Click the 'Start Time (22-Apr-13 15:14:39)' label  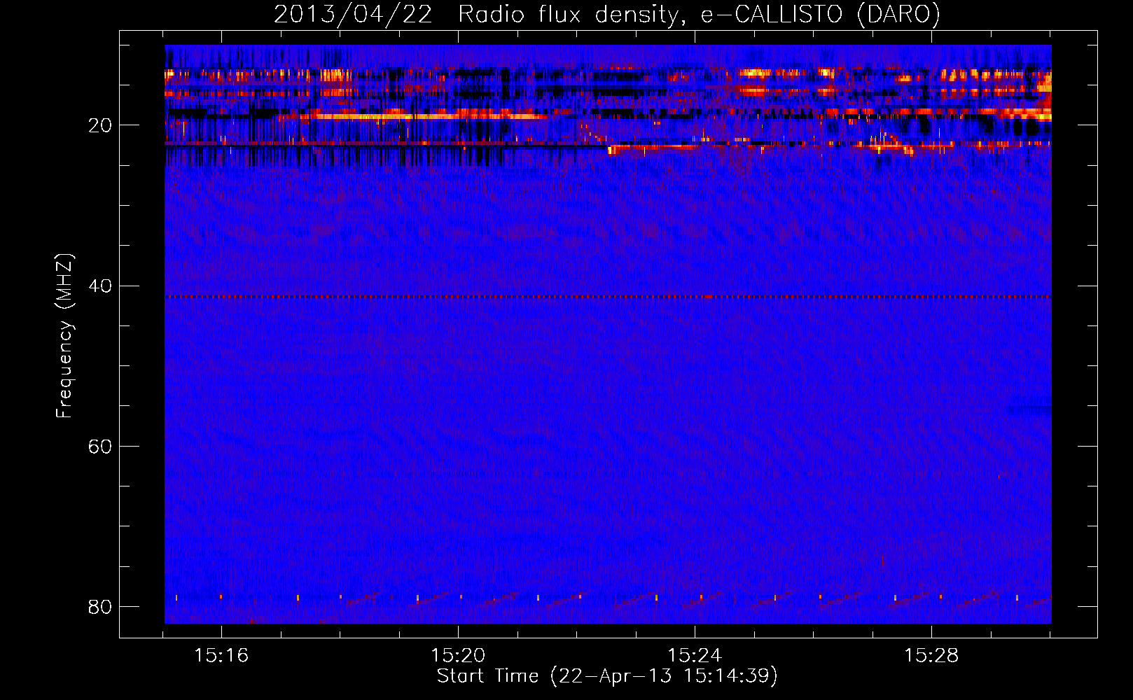click(x=607, y=675)
